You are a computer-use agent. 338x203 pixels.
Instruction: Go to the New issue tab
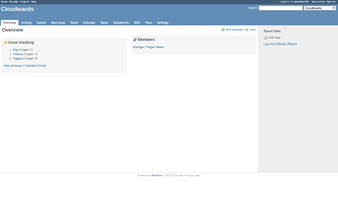click(x=58, y=23)
